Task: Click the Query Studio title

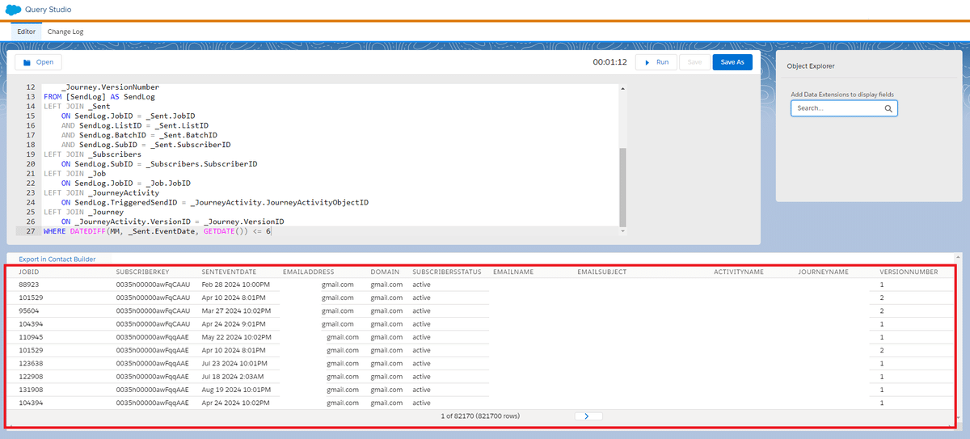Action: (x=48, y=10)
